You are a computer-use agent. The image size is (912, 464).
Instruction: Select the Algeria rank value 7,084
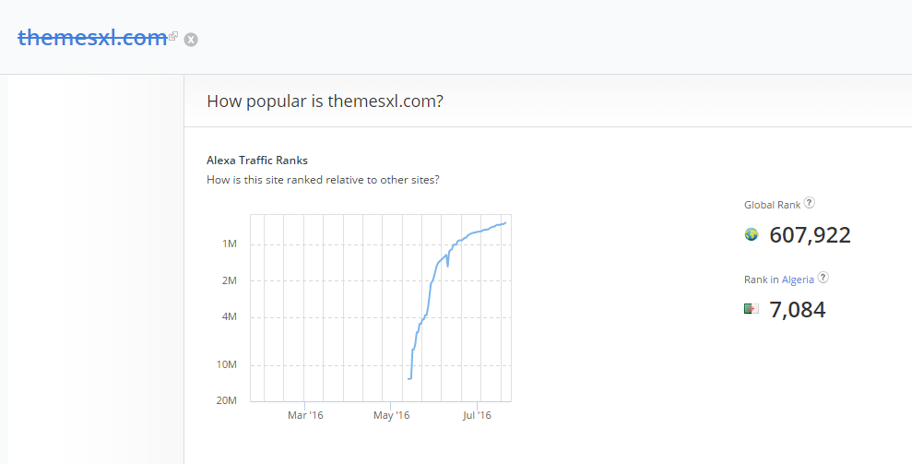point(797,310)
